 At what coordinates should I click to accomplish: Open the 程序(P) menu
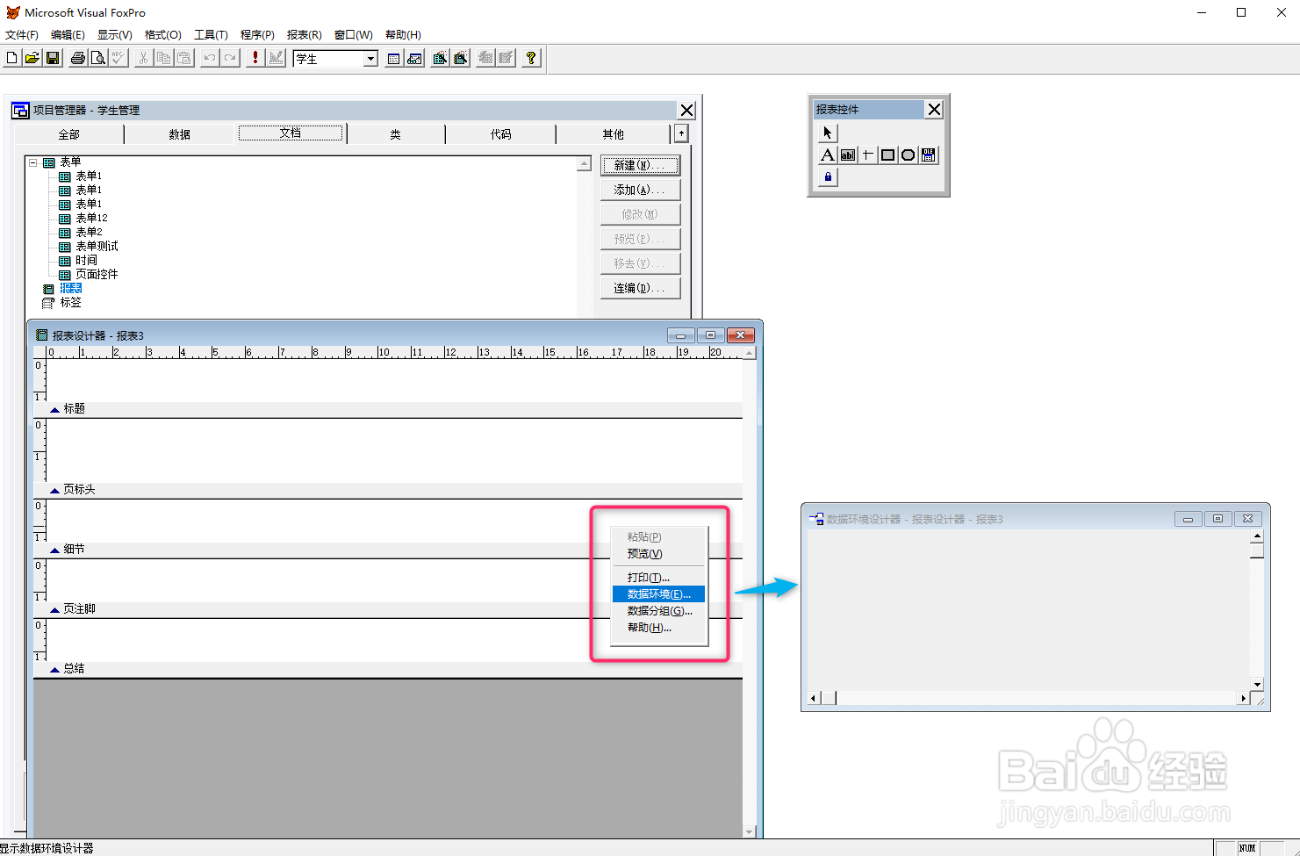[257, 35]
